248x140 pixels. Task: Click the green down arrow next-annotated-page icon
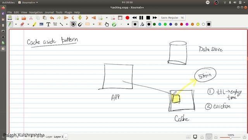coord(80,17)
